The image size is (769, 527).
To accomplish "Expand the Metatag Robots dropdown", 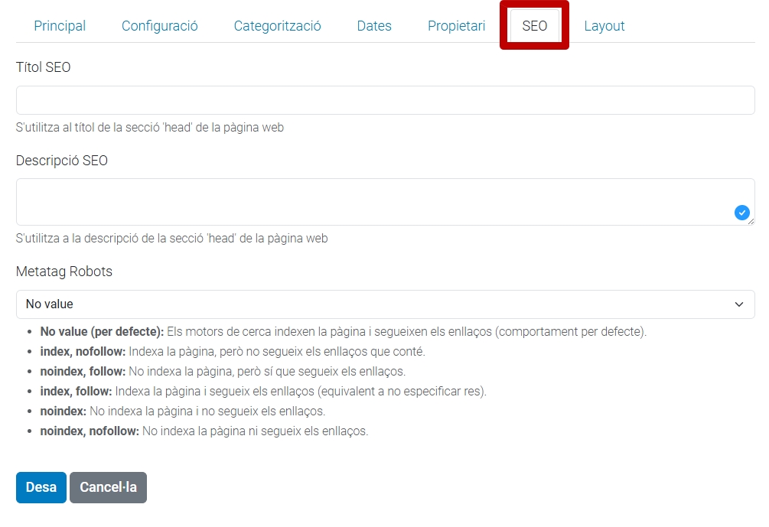I will coord(385,304).
